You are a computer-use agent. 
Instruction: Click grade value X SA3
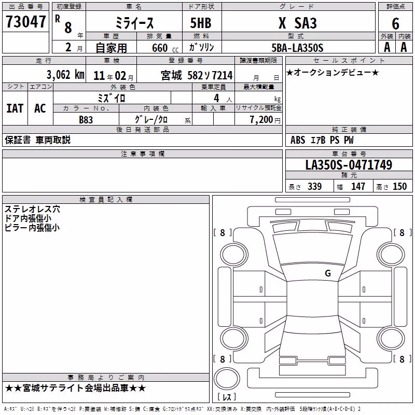298,23
